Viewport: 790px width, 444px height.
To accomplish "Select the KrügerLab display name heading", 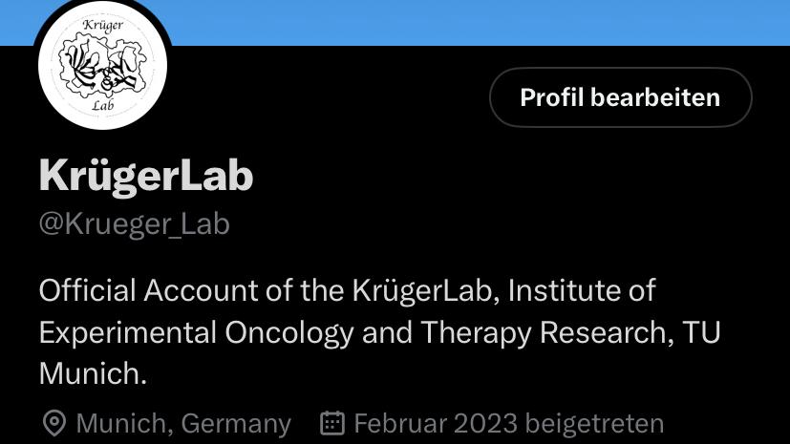I will [146, 176].
